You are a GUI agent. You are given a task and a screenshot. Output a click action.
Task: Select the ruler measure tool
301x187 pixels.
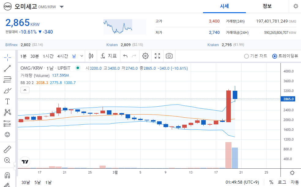(x=7, y=149)
